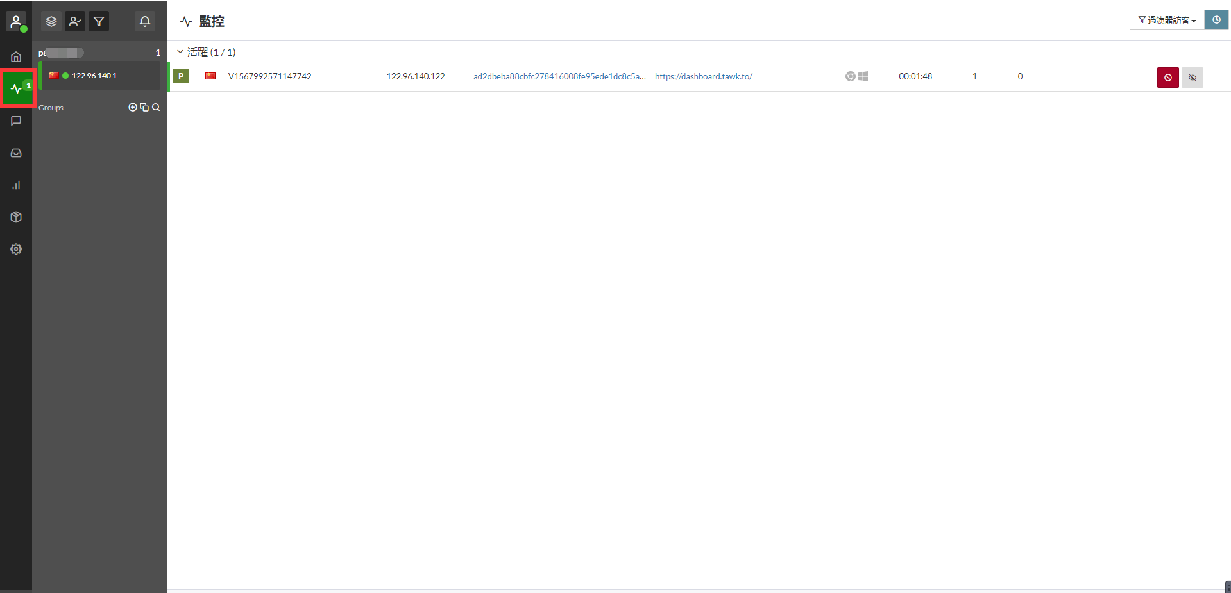Click the red ban visitor button
This screenshot has width=1231, height=593.
(x=1167, y=78)
